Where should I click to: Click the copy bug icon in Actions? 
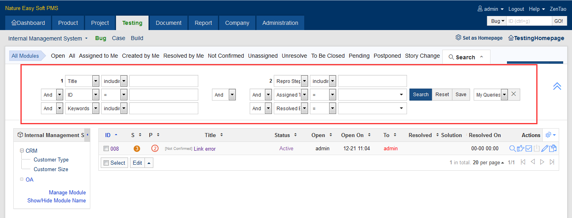(553, 149)
